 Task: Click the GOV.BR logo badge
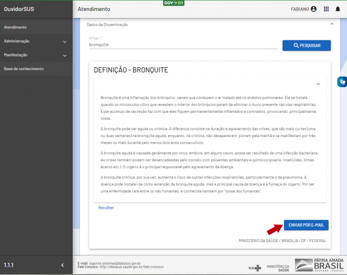pyautogui.click(x=174, y=3)
